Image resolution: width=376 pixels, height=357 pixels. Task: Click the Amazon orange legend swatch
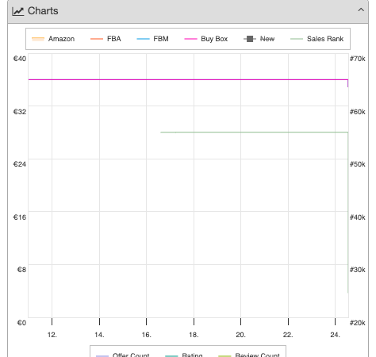pos(38,39)
